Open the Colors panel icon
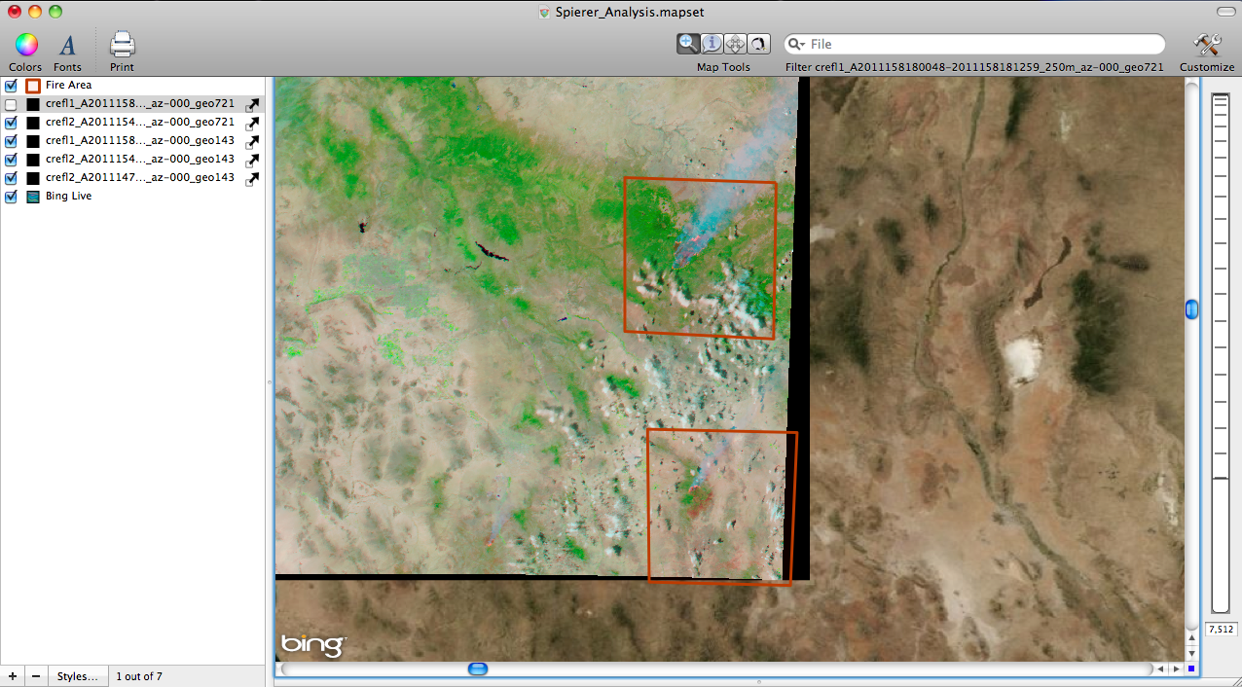The height and width of the screenshot is (687, 1242). coord(24,45)
